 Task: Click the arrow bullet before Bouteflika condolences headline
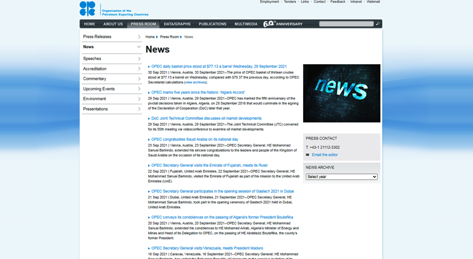(149, 218)
